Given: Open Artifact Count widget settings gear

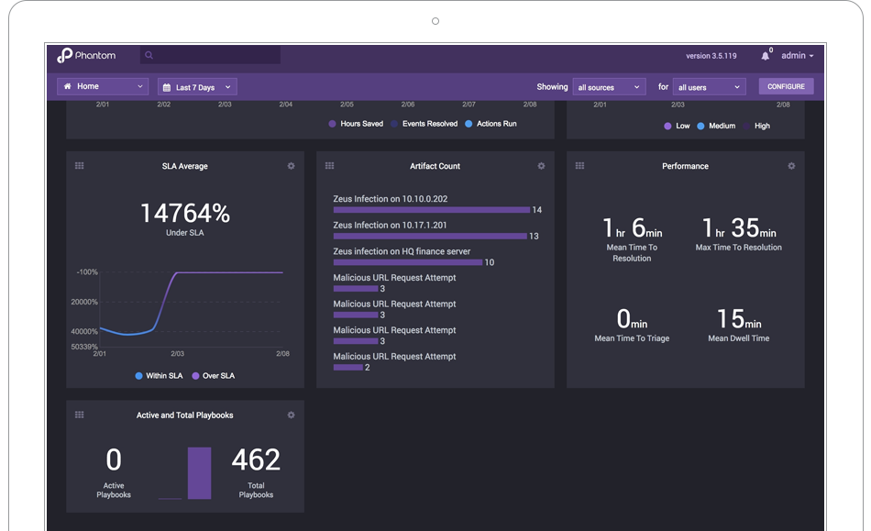Looking at the screenshot, I should (541, 166).
